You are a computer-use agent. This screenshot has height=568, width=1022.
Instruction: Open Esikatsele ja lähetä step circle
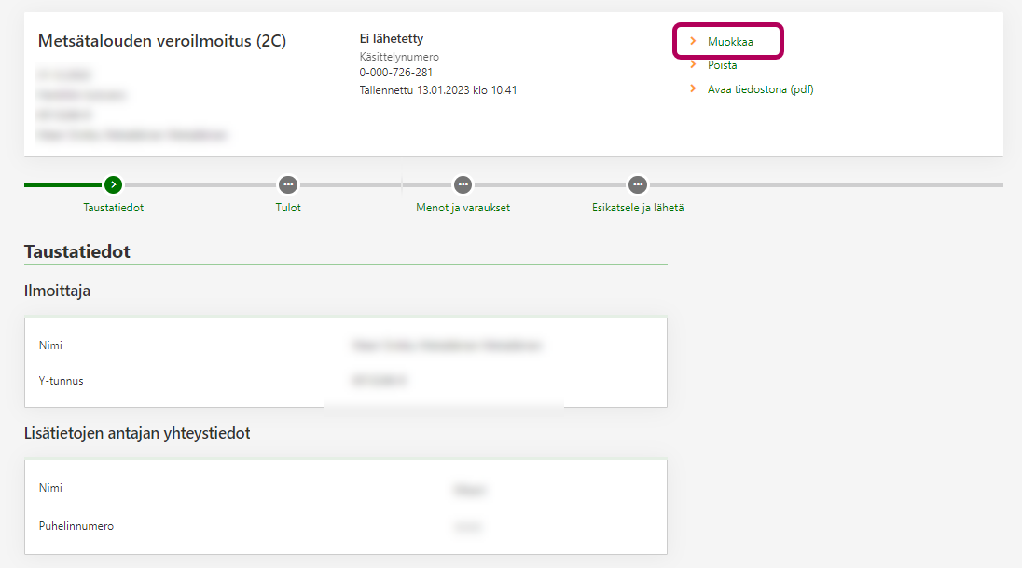(638, 184)
